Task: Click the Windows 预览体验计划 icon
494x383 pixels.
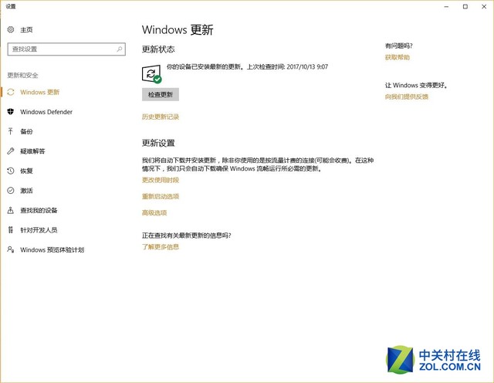Action: (11, 249)
